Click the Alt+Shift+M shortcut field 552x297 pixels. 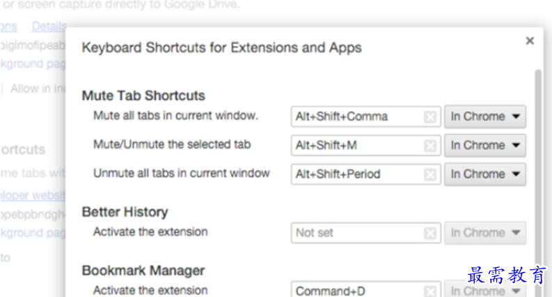365,145
